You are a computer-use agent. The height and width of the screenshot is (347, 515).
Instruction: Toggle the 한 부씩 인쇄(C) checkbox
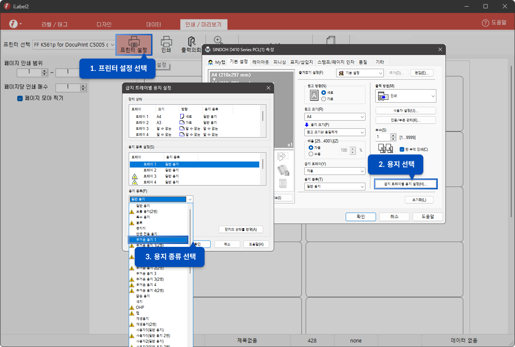(x=402, y=150)
